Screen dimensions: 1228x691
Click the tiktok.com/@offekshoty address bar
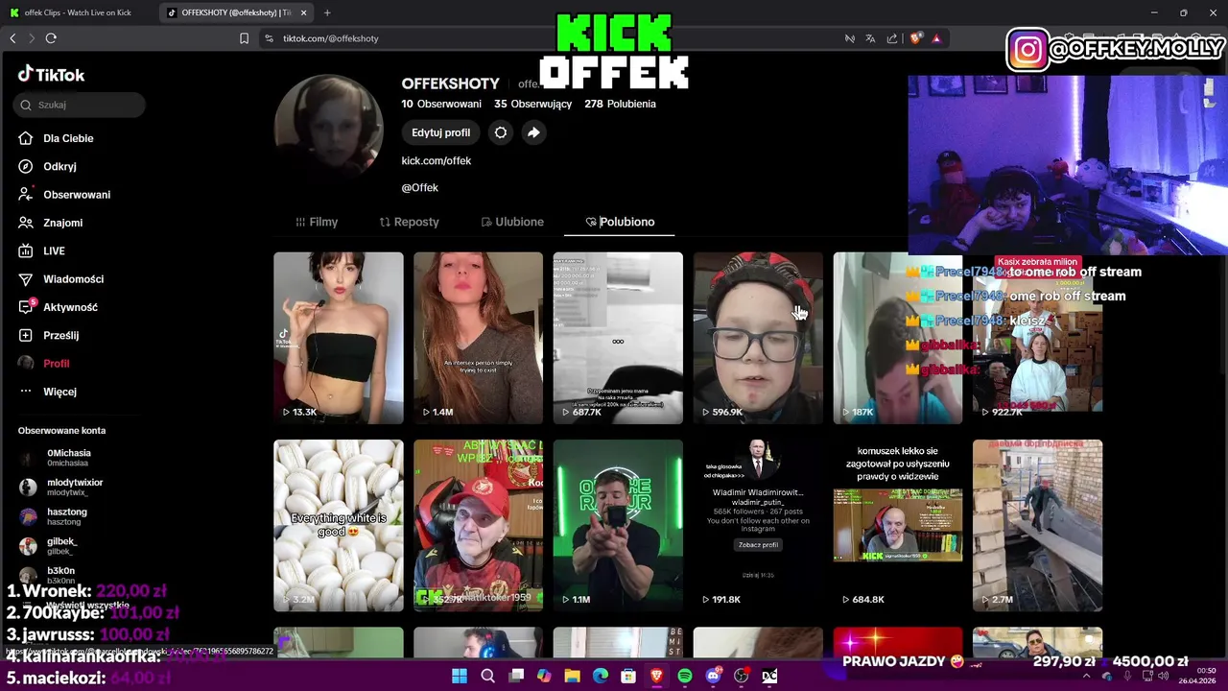click(330, 38)
